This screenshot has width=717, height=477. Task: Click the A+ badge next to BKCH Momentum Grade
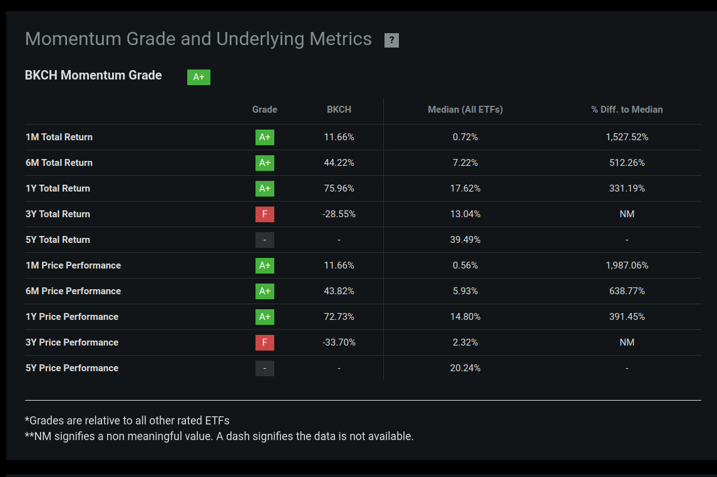click(x=199, y=77)
